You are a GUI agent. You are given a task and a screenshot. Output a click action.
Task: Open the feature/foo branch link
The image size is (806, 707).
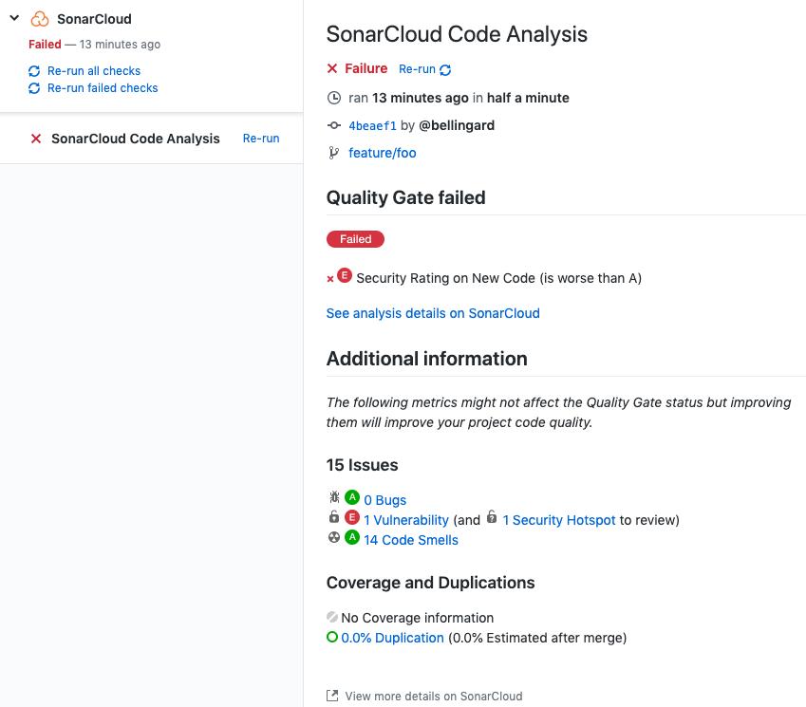point(383,153)
